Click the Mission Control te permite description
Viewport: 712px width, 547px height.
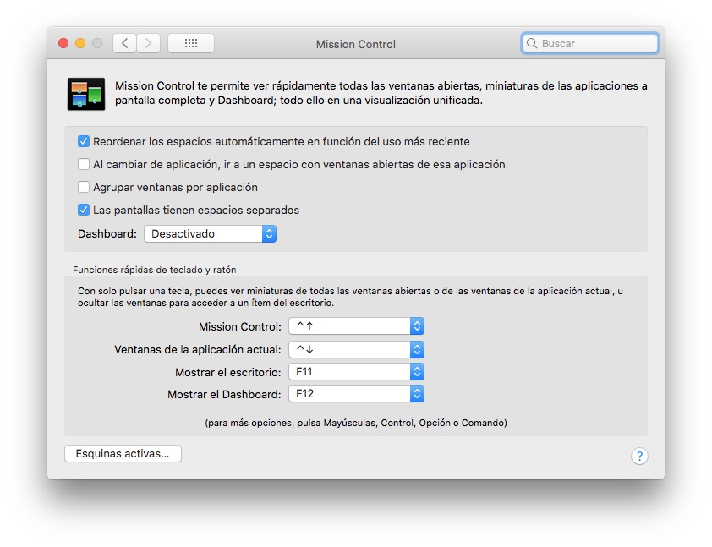(x=381, y=93)
